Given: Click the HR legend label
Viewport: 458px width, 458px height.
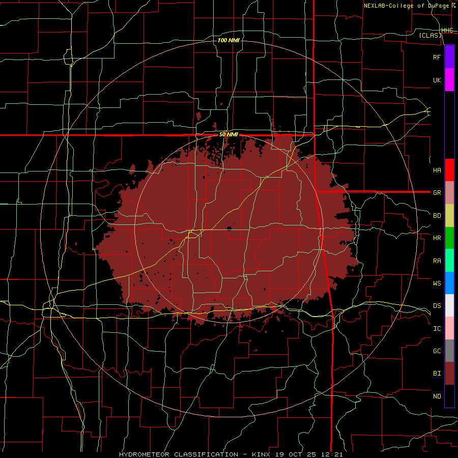Looking at the screenshot, I should 437,238.
